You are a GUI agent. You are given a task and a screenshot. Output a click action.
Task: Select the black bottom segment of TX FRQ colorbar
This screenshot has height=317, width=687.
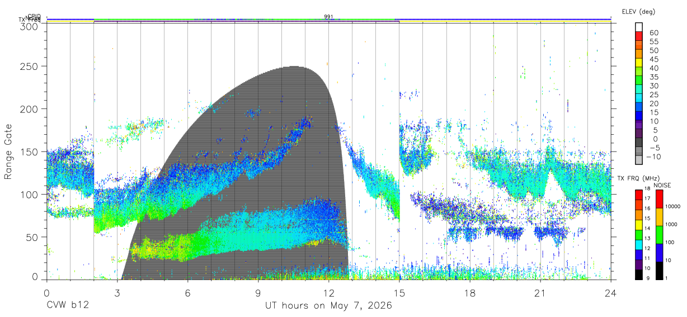pos(639,274)
